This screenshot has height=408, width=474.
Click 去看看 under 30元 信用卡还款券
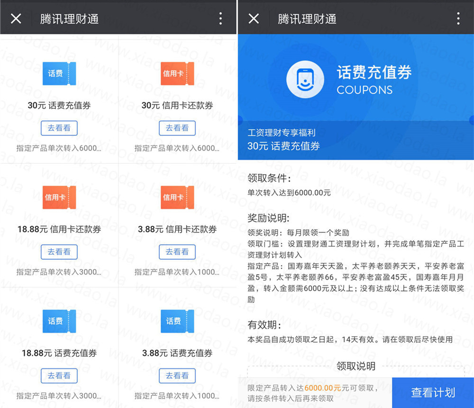[177, 128]
